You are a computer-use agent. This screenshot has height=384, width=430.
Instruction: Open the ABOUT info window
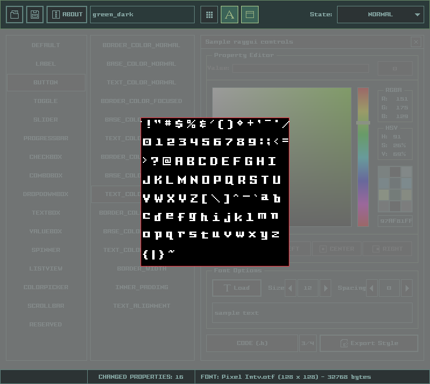coord(67,15)
